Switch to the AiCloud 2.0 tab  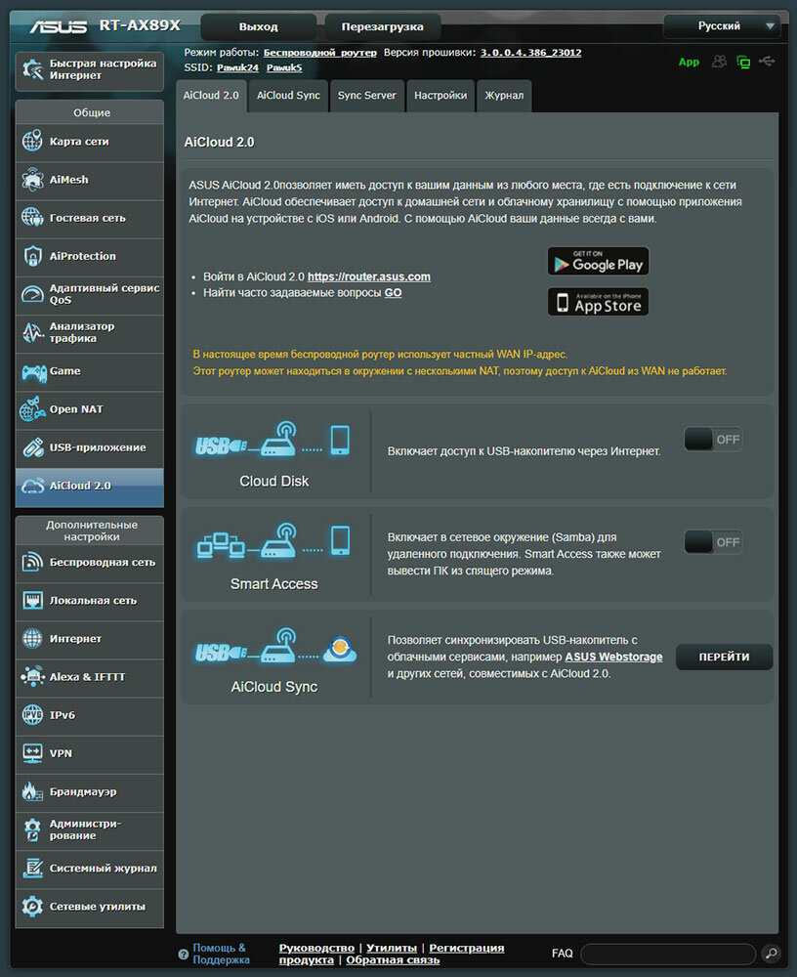(211, 96)
